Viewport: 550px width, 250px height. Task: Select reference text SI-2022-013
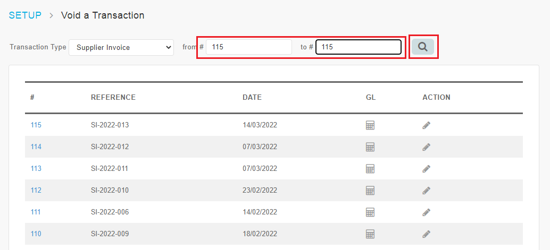click(x=110, y=125)
